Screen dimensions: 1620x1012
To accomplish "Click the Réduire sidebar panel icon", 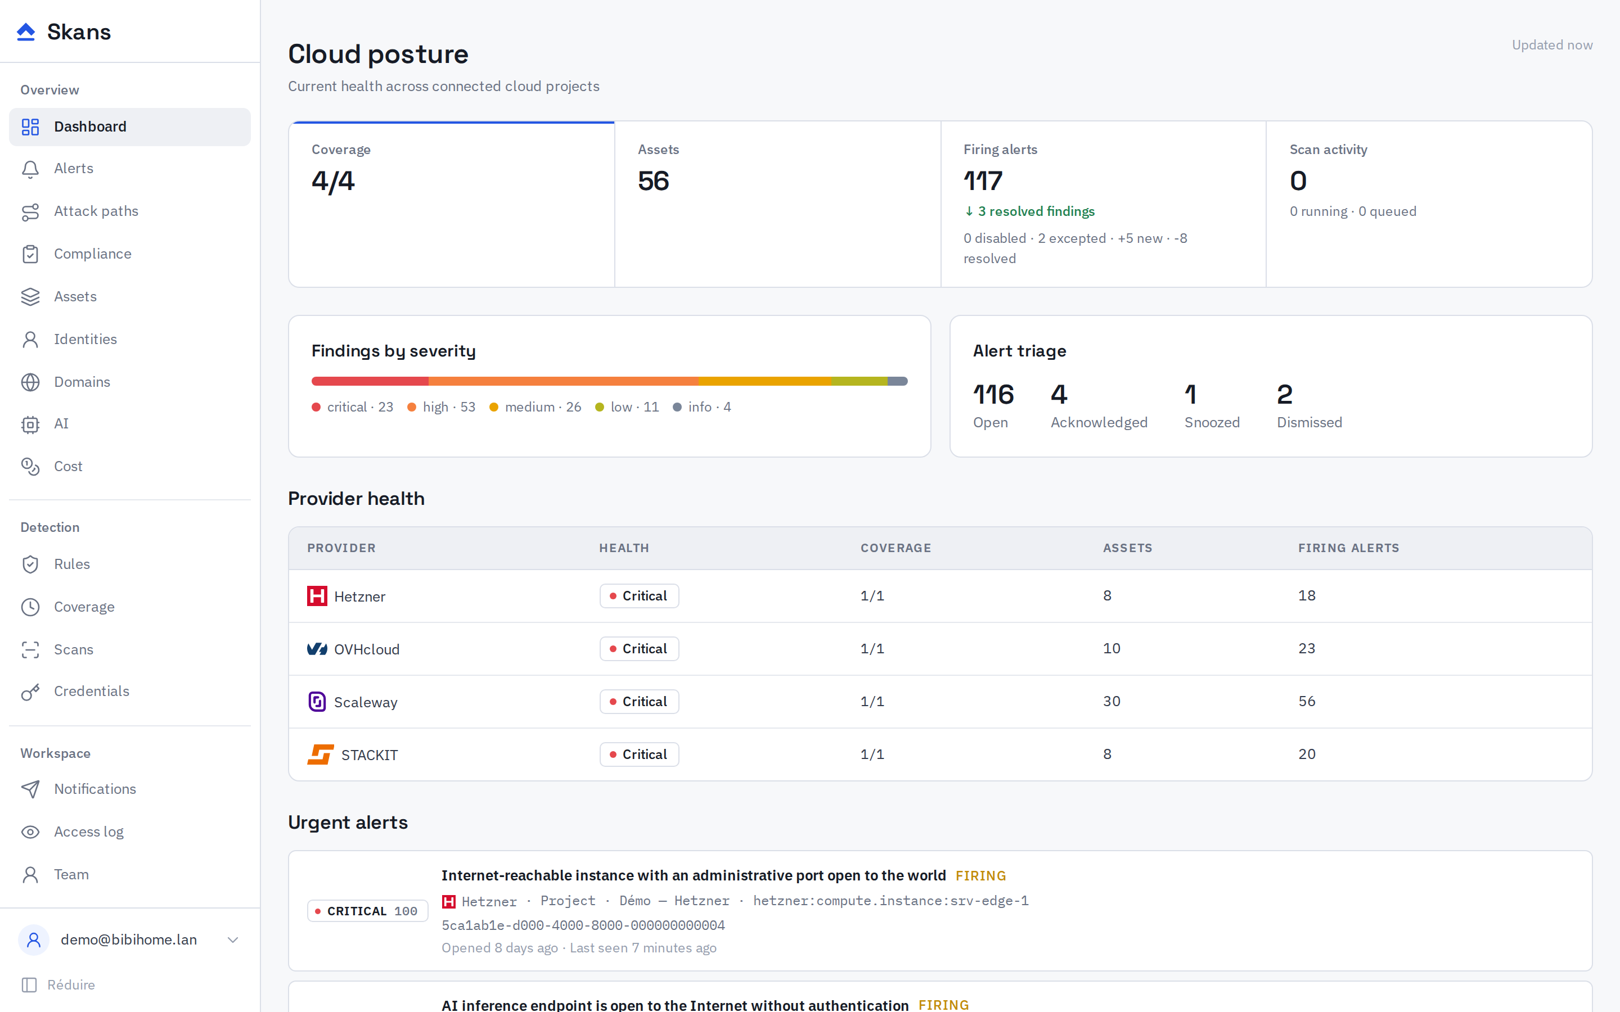I will click(29, 984).
